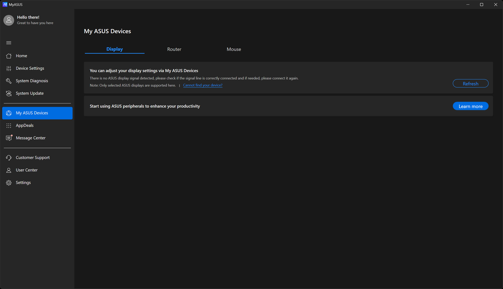Collapse the sidebar with the hamburger icon

[x=9, y=42]
